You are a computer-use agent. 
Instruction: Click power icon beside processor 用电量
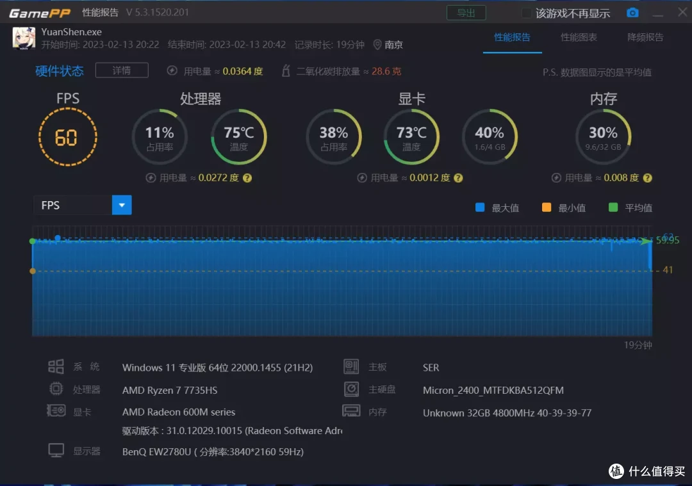(x=151, y=178)
